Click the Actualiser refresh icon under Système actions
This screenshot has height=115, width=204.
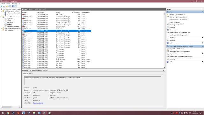point(168,40)
